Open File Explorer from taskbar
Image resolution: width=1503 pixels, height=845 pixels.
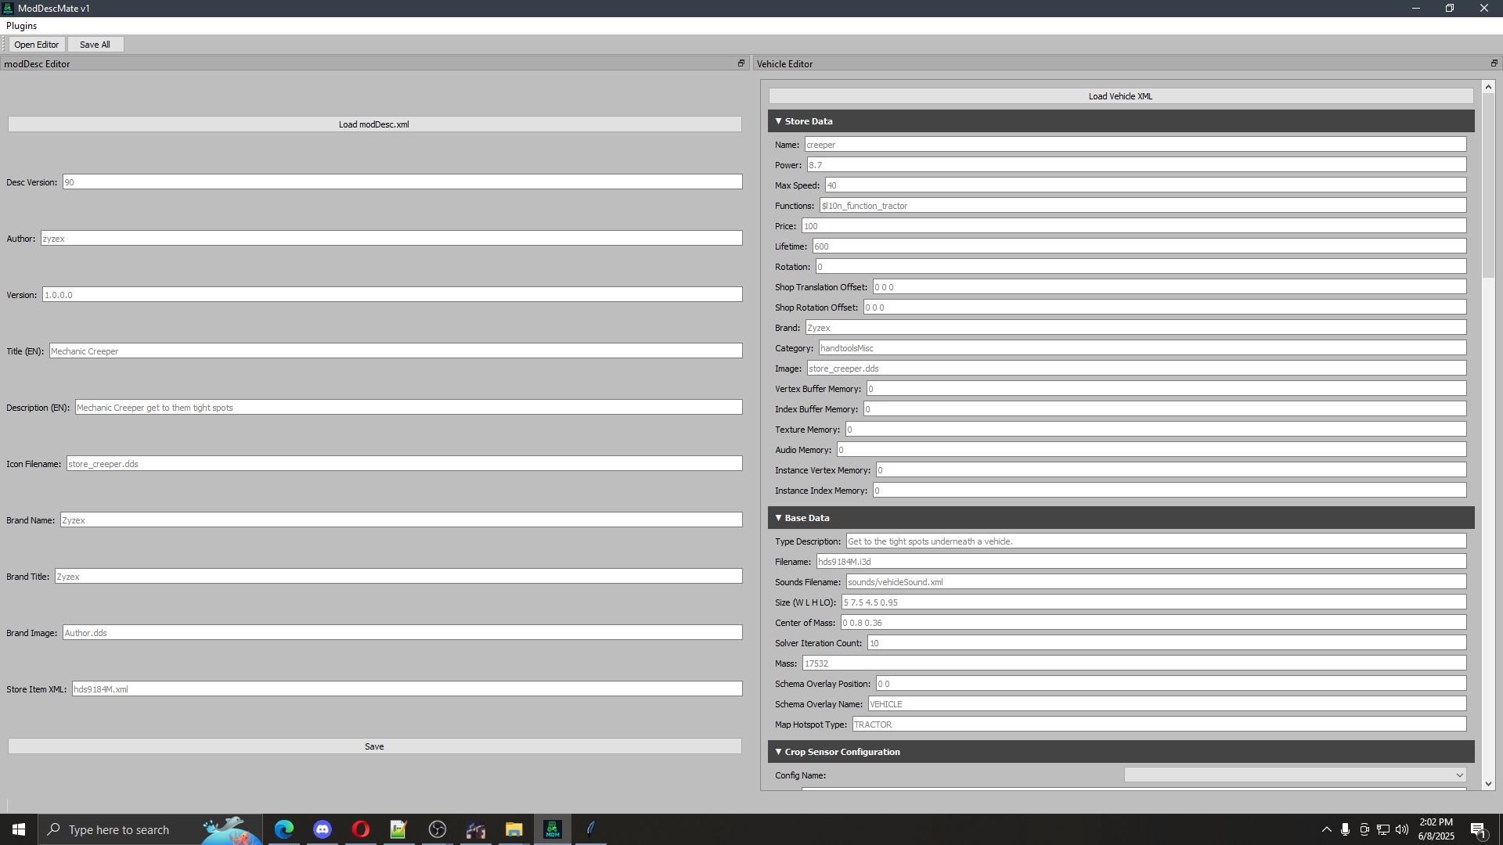pyautogui.click(x=514, y=829)
